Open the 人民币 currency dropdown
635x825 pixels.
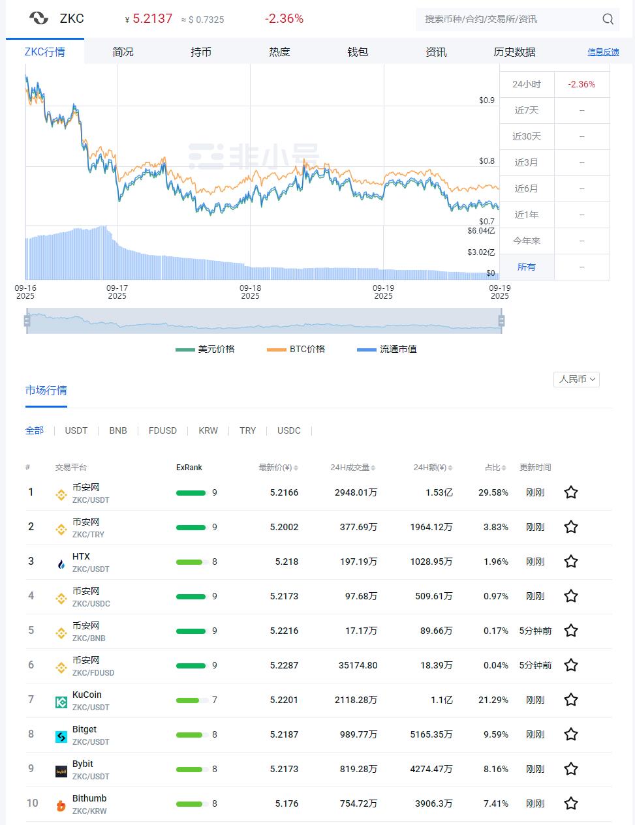[577, 379]
